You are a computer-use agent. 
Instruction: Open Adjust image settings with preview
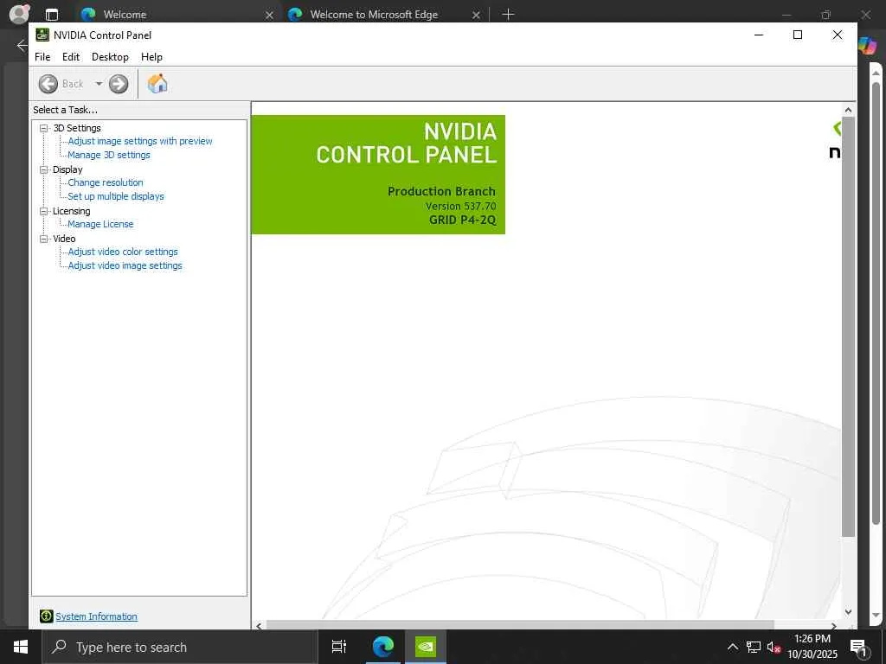click(x=140, y=141)
